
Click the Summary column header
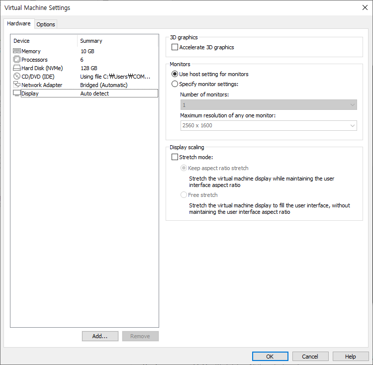click(x=91, y=41)
